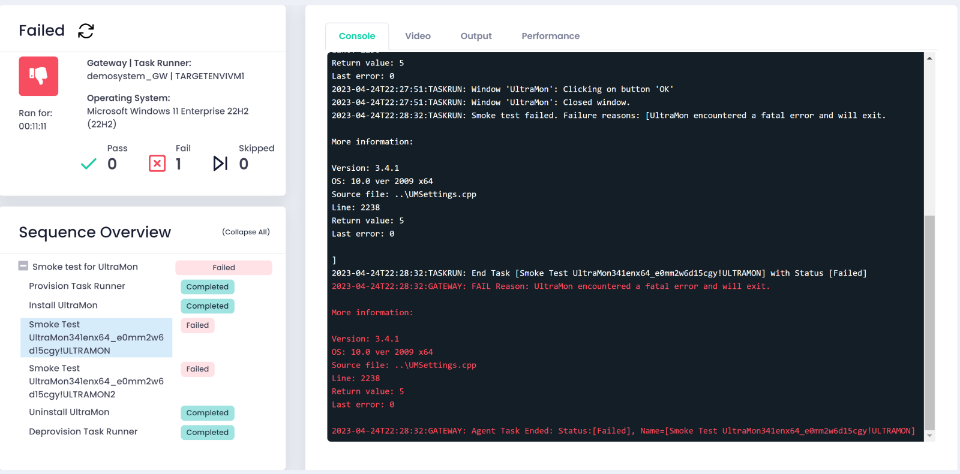This screenshot has height=474, width=960.
Task: Click the refresh icon next to Failed
Action: pos(86,31)
